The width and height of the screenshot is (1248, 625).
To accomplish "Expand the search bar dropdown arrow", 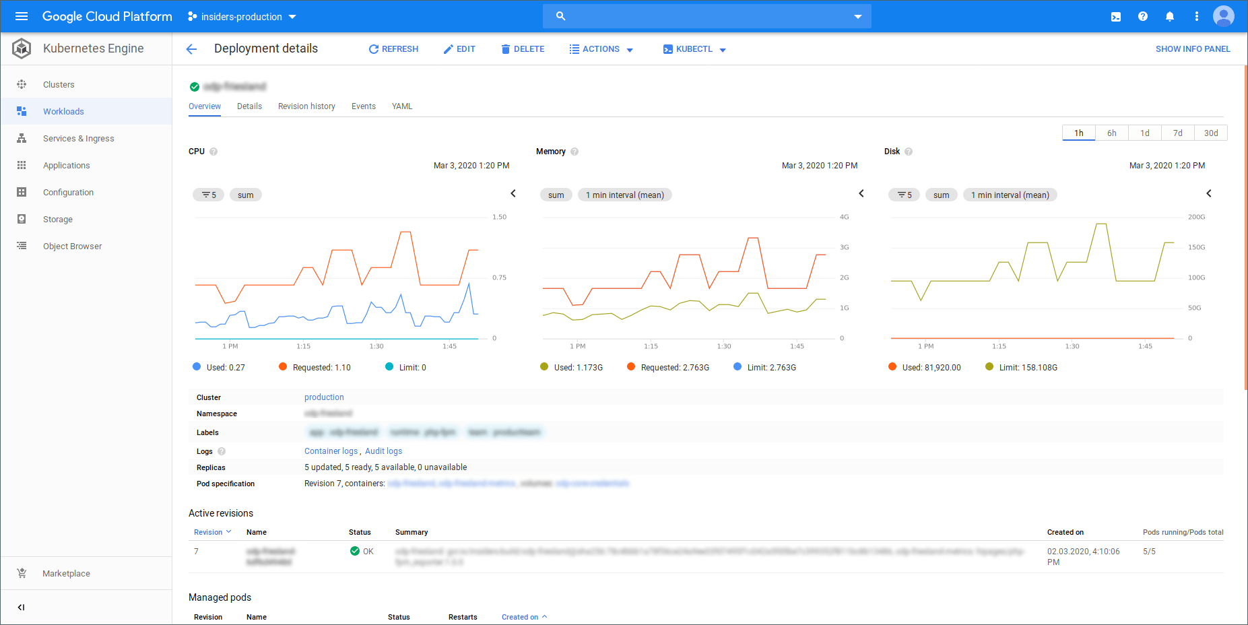I will pyautogui.click(x=858, y=16).
